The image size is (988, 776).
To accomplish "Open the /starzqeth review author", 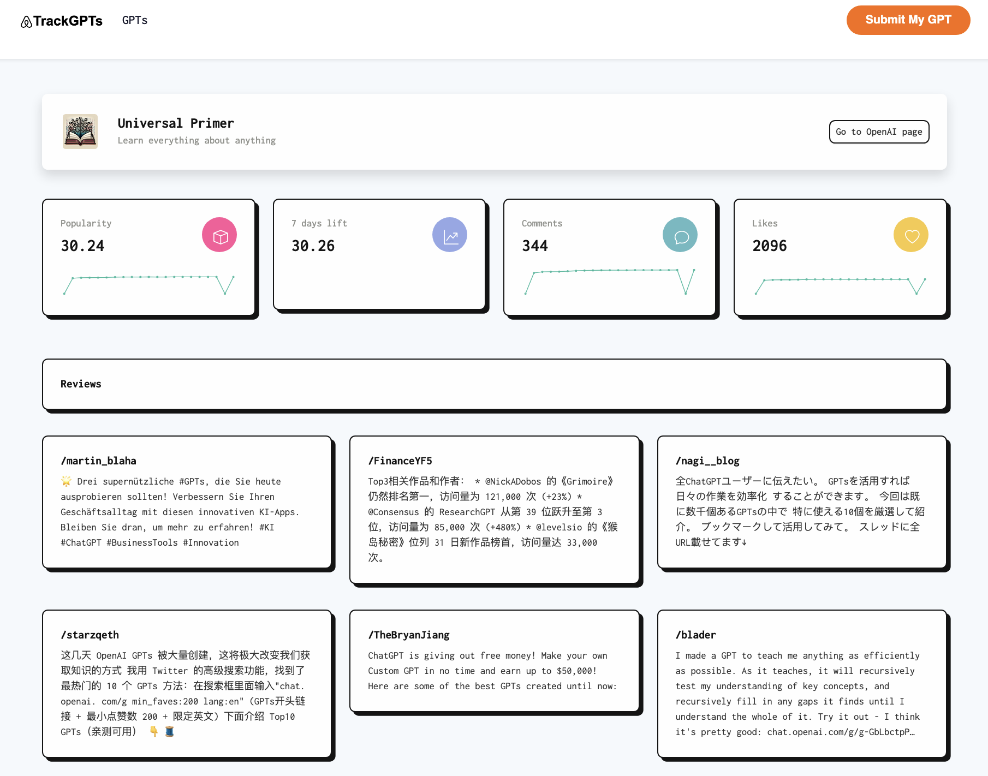I will point(90,635).
